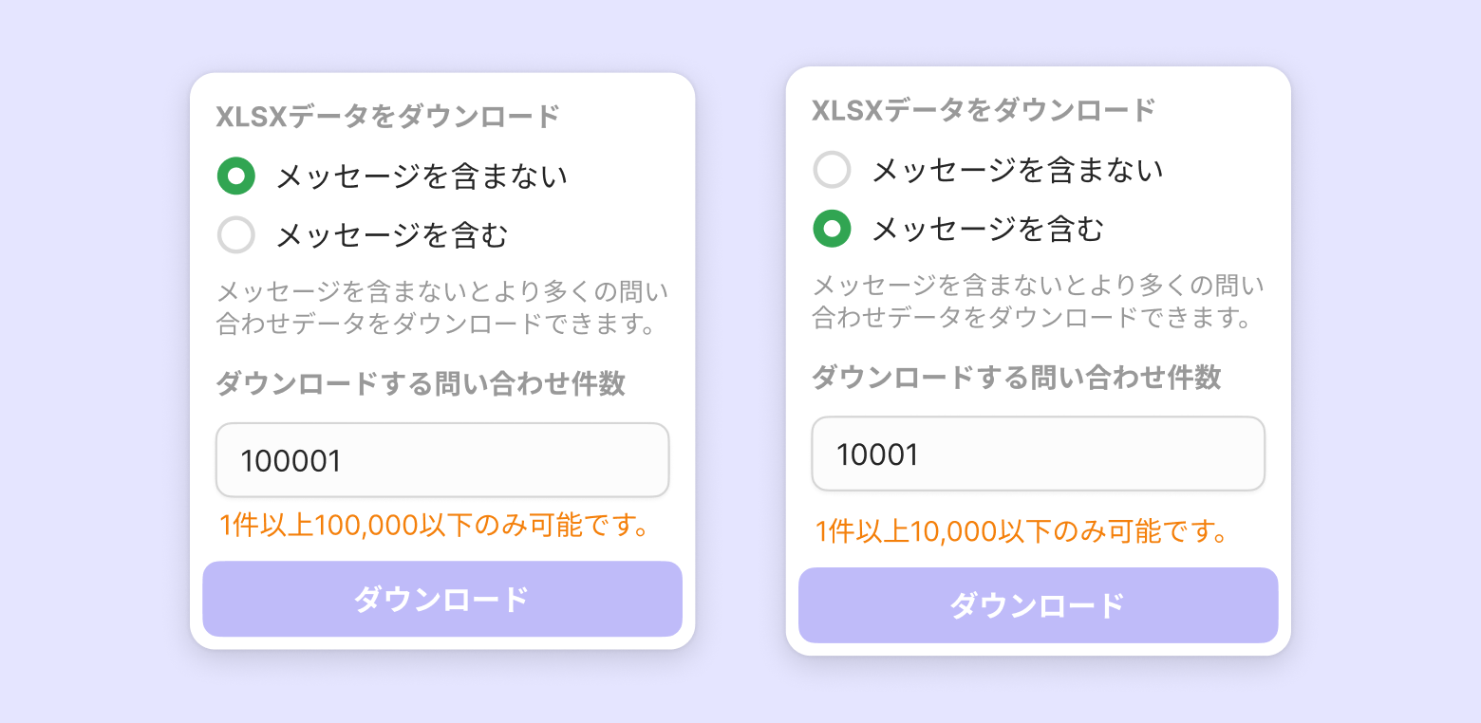Viewport: 1481px width, 723px height.
Task: Click the green selected radio circle in the 10001 card
Action: click(833, 229)
